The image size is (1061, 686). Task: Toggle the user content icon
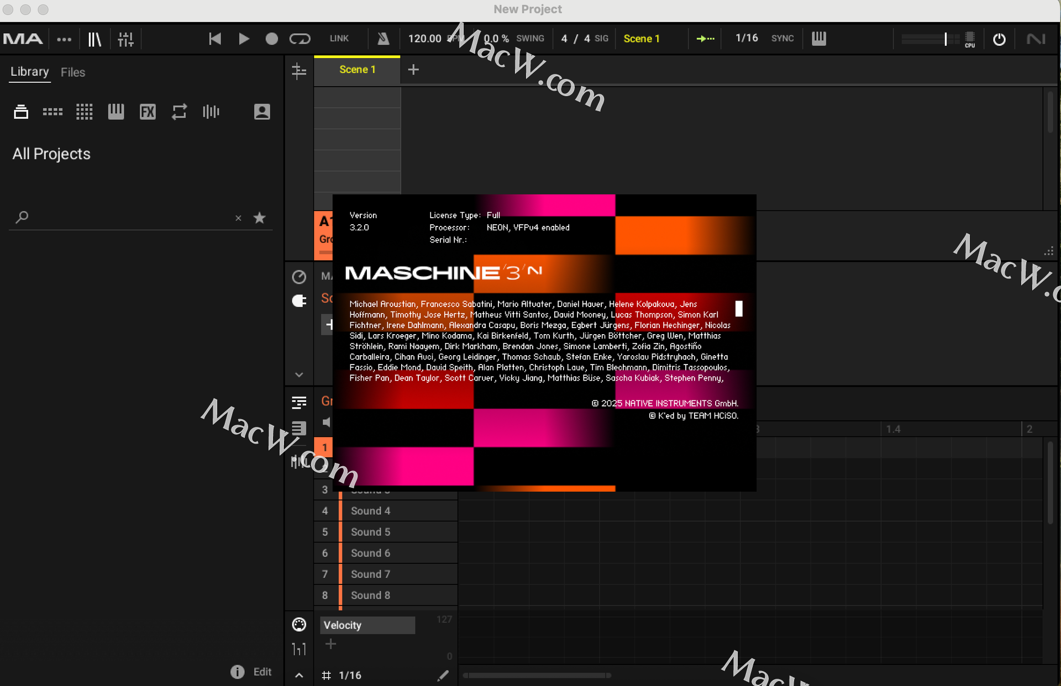pos(262,112)
